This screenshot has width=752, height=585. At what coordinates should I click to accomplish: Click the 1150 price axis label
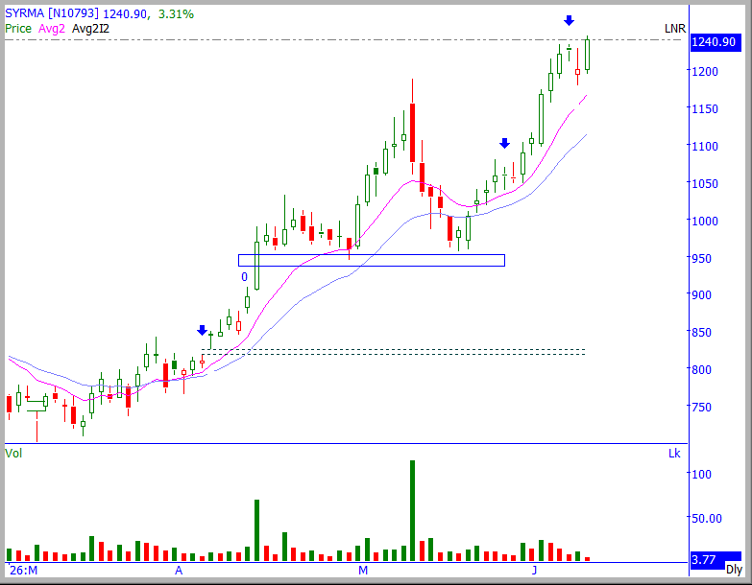coord(705,108)
